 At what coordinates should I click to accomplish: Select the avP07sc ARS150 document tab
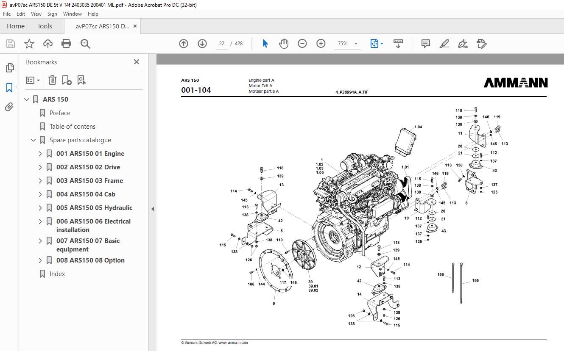pos(102,26)
